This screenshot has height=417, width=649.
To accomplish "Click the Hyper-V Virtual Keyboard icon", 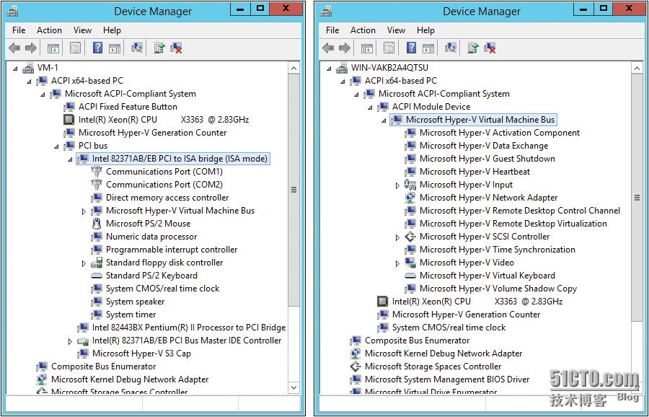I will tap(410, 276).
